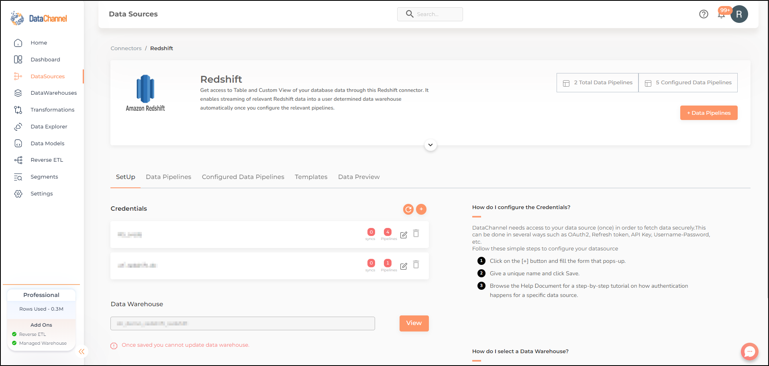
Task: Open the notifications bell with 99+ badge
Action: pyautogui.click(x=722, y=14)
